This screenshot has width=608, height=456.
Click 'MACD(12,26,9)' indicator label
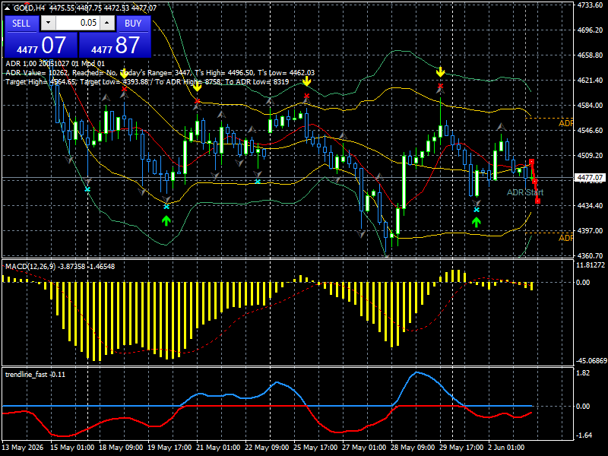[x=60, y=267]
